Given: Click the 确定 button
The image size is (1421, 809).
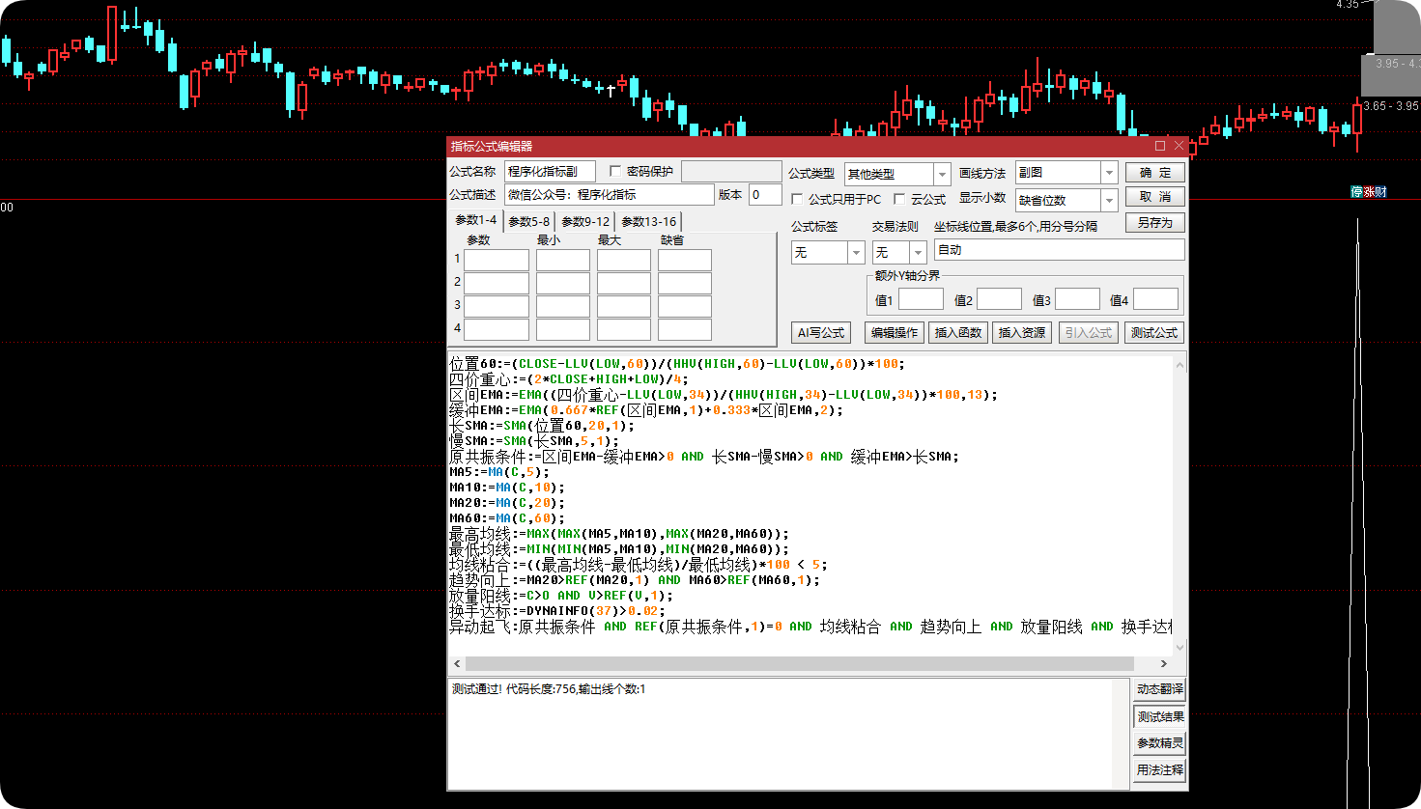Looking at the screenshot, I should [1155, 173].
